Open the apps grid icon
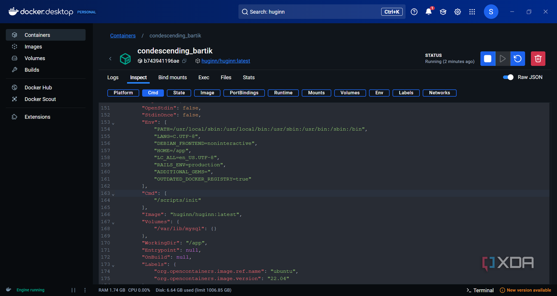 472,12
